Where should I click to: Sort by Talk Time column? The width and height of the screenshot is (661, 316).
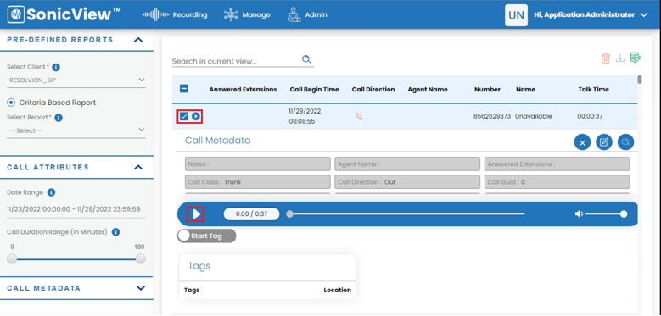pos(594,89)
